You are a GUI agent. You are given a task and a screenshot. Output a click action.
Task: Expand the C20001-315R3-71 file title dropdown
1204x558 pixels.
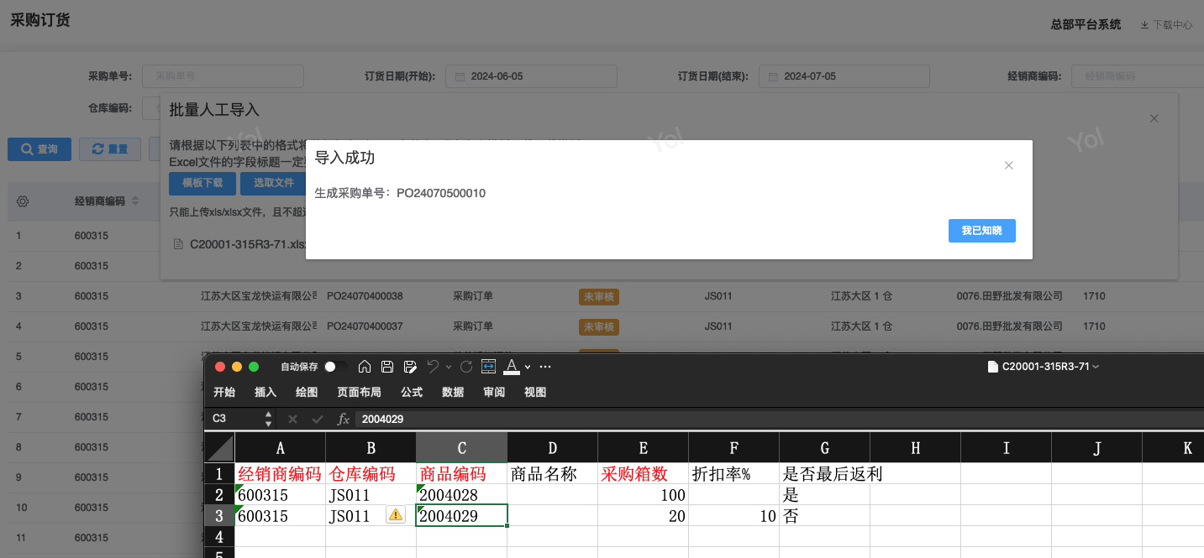[x=1096, y=367]
